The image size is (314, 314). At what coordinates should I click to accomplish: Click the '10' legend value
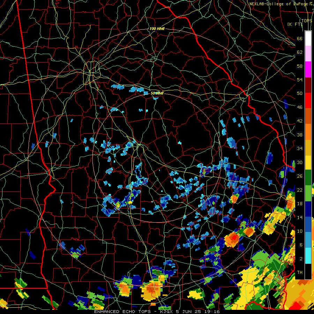click(x=300, y=231)
